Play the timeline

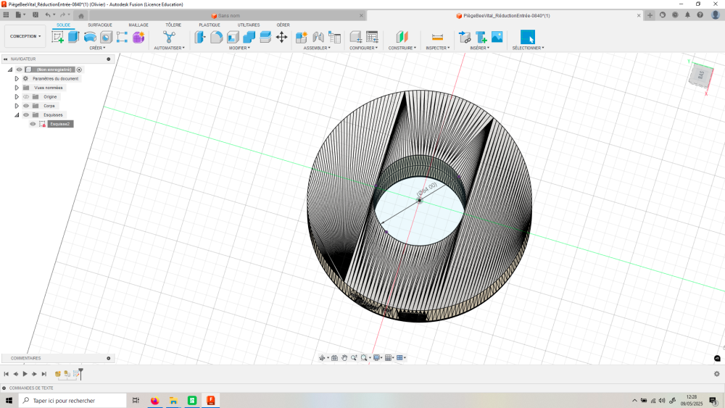(25, 374)
